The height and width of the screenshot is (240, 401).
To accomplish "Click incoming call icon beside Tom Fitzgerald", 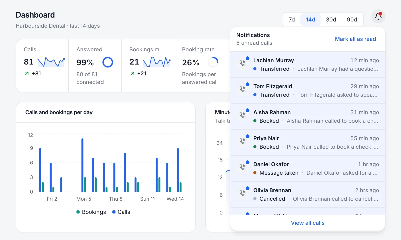I will [242, 89].
